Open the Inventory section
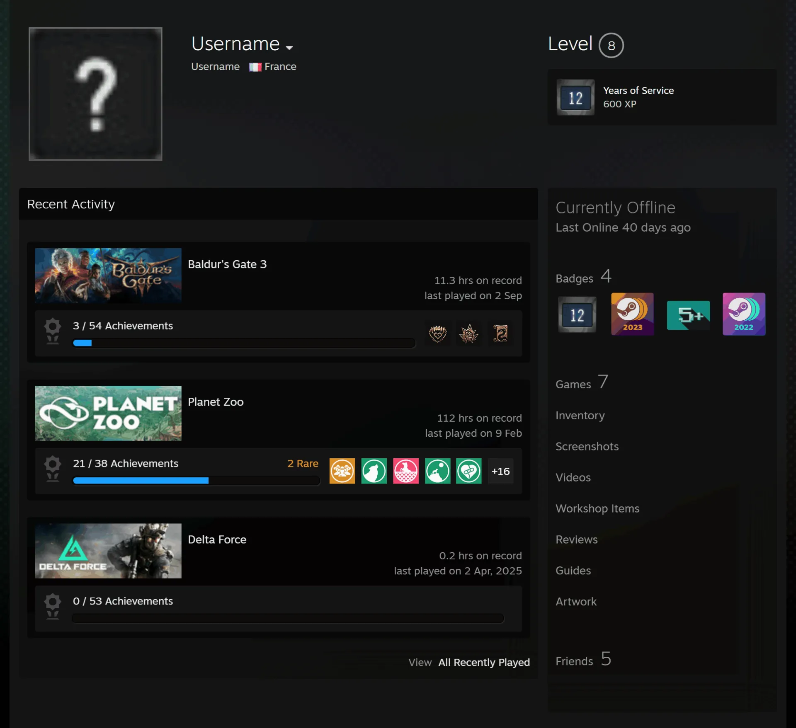796x728 pixels. pyautogui.click(x=580, y=415)
